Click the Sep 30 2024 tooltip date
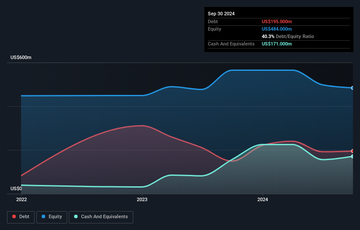Viewport: 360px width, 230px height. [x=221, y=14]
